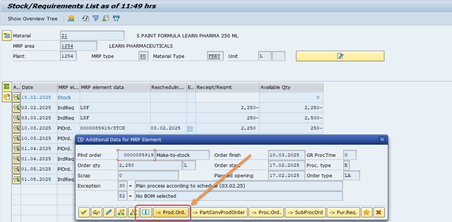Open details for 03.03.2025 IndReq row
Viewport: 452px width, 222px height.
click(16, 118)
